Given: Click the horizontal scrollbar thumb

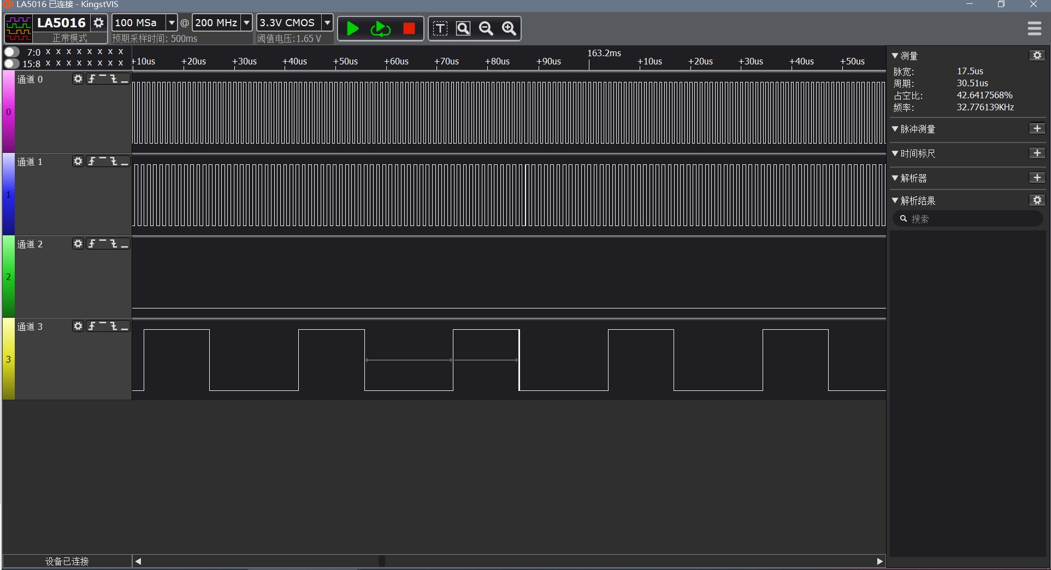Looking at the screenshot, I should [382, 561].
